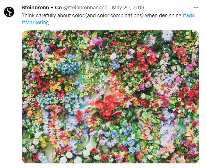Open the tweet via May 20, 2019 timestamp
This screenshot has width=206, height=168.
128,8
